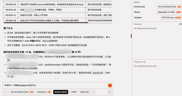Click the REVIEW-06 table cell
182x96 pixels.
click(11, 10)
